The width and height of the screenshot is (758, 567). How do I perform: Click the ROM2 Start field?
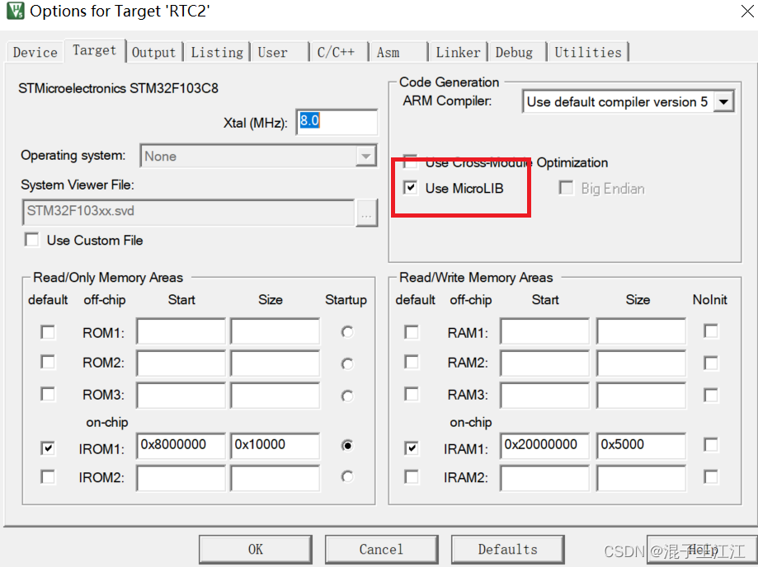[x=181, y=363]
